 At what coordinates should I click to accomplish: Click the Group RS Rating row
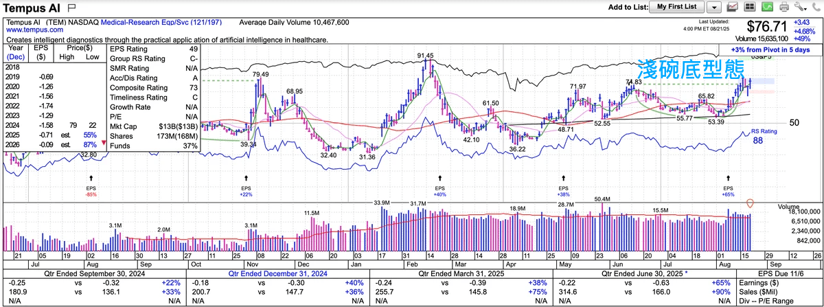click(x=155, y=59)
